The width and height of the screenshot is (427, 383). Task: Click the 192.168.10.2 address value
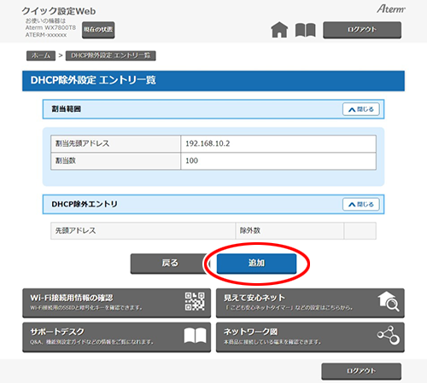pyautogui.click(x=208, y=143)
